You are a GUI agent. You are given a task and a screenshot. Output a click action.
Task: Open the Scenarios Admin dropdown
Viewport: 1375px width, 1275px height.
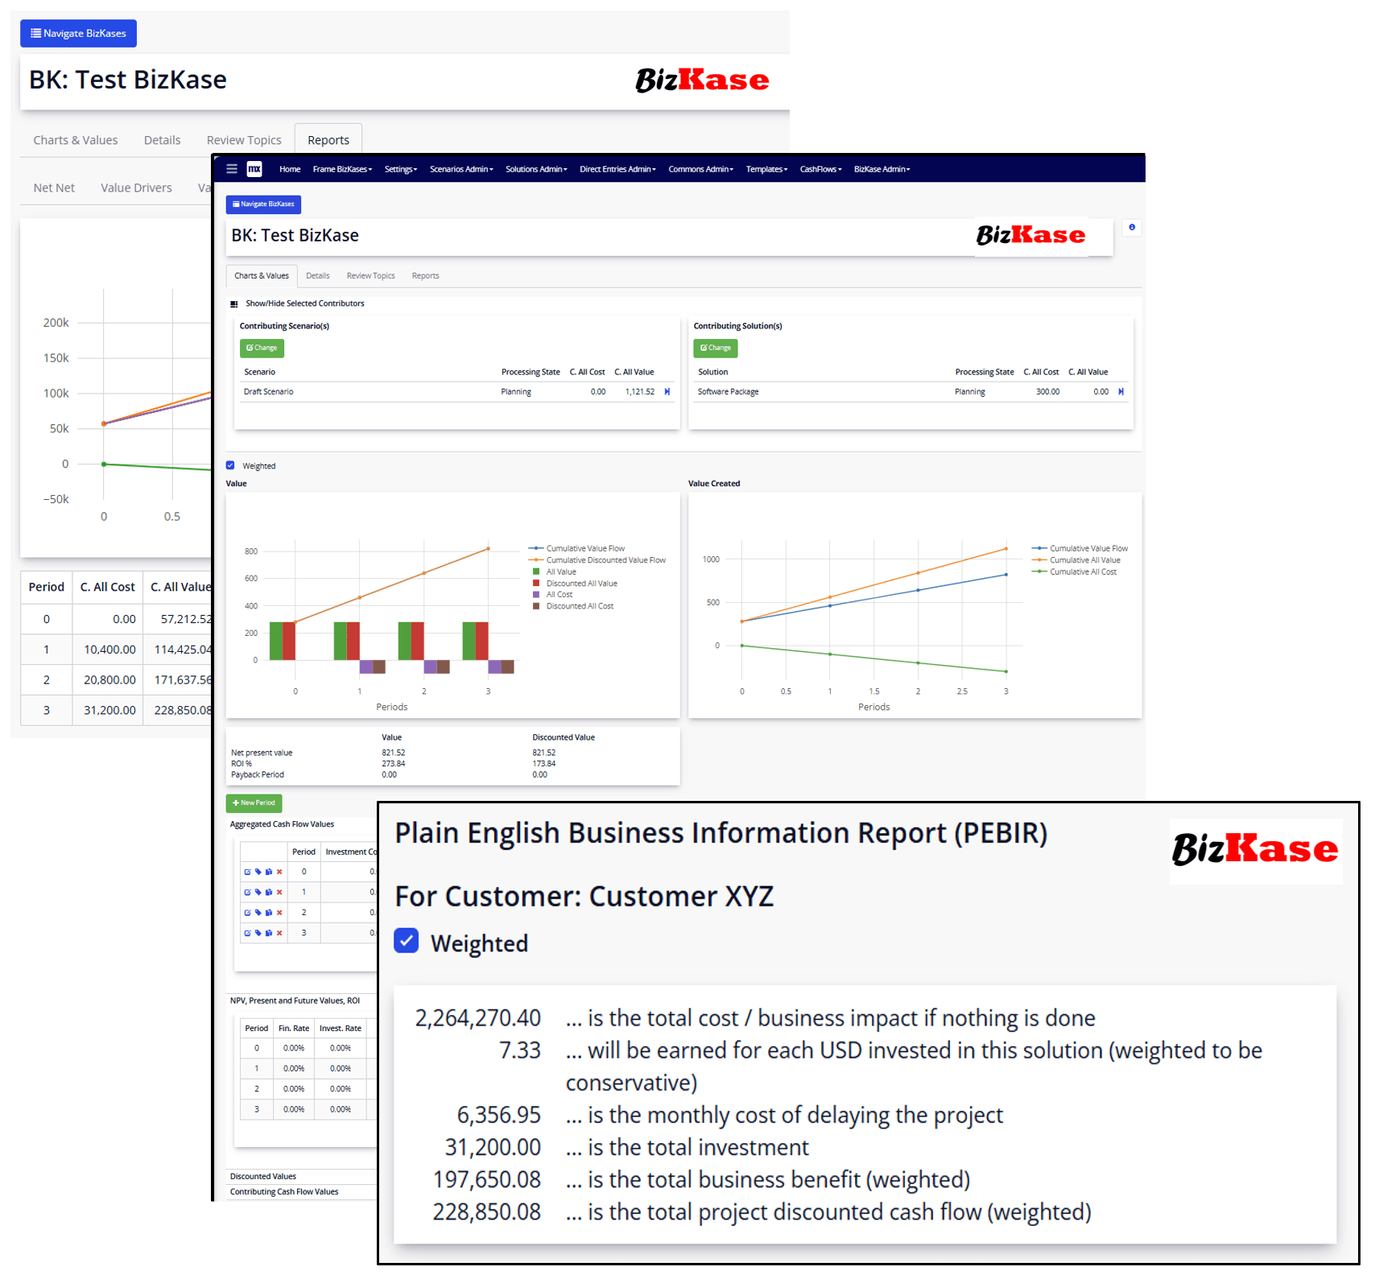click(x=460, y=169)
